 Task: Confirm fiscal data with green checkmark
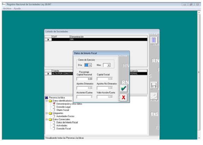click(x=123, y=88)
